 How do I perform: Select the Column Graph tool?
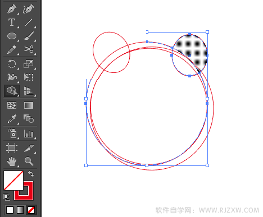(x=29, y=133)
